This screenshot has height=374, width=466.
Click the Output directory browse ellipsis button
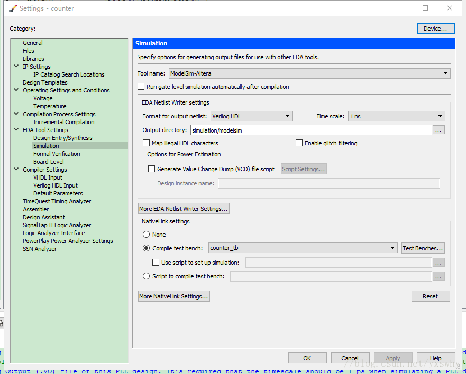pyautogui.click(x=439, y=130)
